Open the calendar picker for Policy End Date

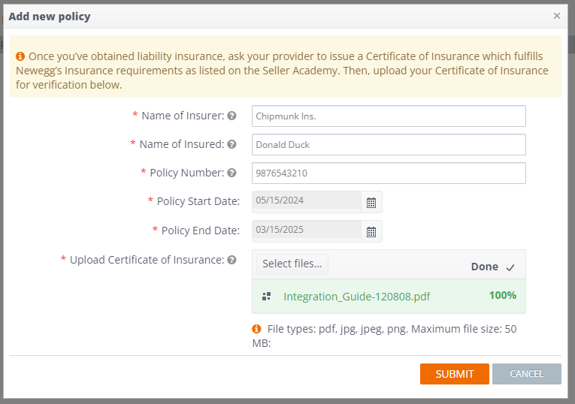click(x=371, y=232)
